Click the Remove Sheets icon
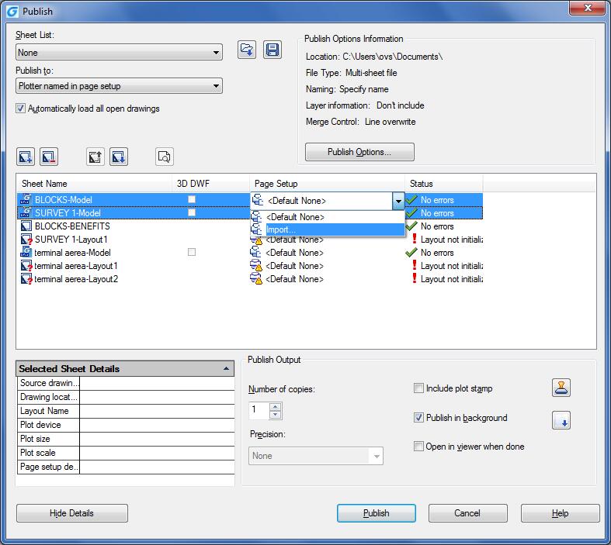This screenshot has height=545, width=611. point(48,157)
